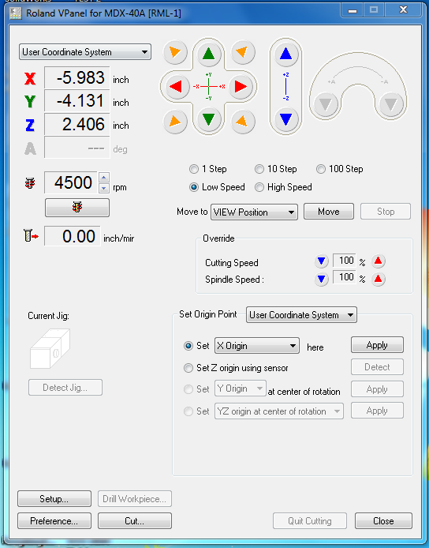Apply the X Origin setting
429x548 pixels.
pyautogui.click(x=377, y=345)
